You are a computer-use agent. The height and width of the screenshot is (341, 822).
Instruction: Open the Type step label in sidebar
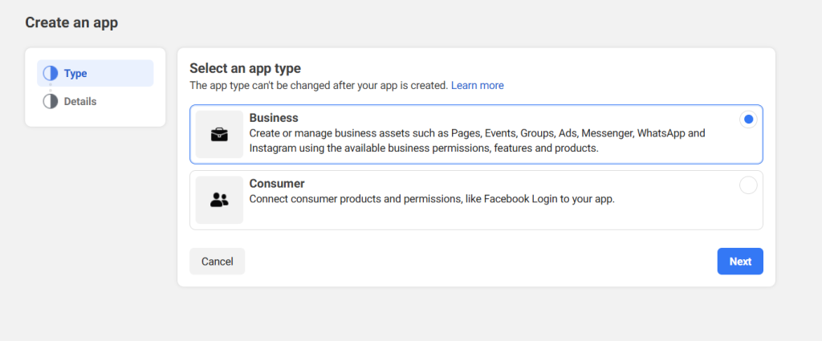[x=75, y=73]
